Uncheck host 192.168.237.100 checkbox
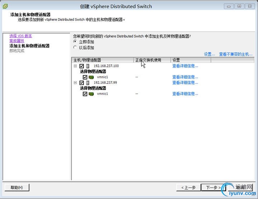 [x=82, y=66]
